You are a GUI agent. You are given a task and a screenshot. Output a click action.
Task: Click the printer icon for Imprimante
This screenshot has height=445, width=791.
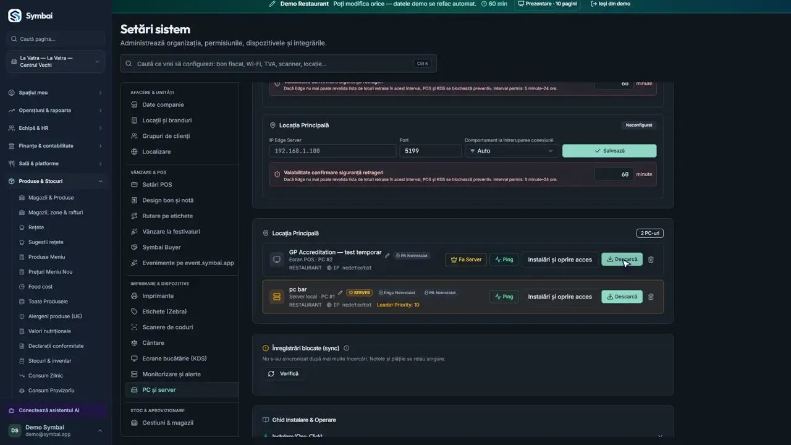click(135, 296)
